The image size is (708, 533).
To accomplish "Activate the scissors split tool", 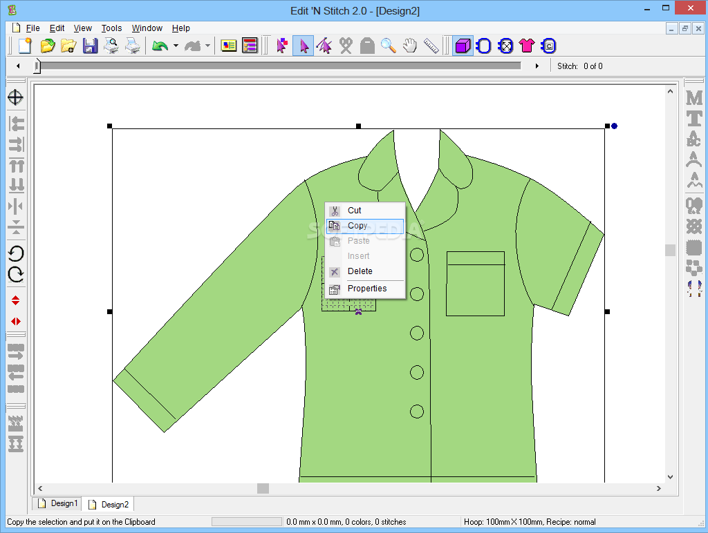I will (x=346, y=46).
